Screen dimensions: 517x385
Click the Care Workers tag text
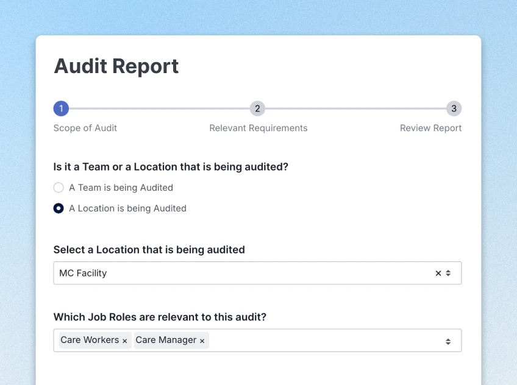click(x=90, y=340)
